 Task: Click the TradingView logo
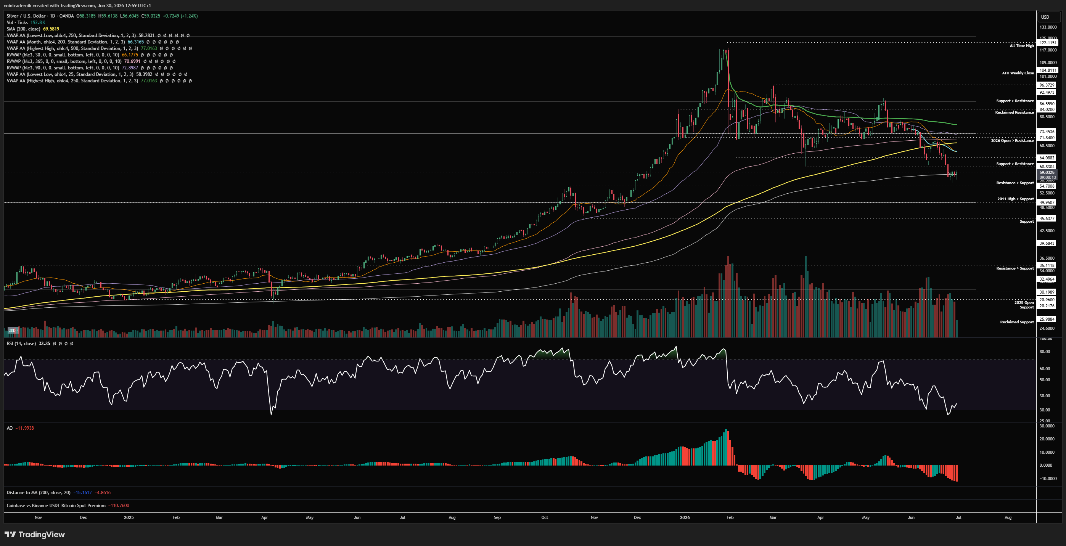tap(35, 535)
